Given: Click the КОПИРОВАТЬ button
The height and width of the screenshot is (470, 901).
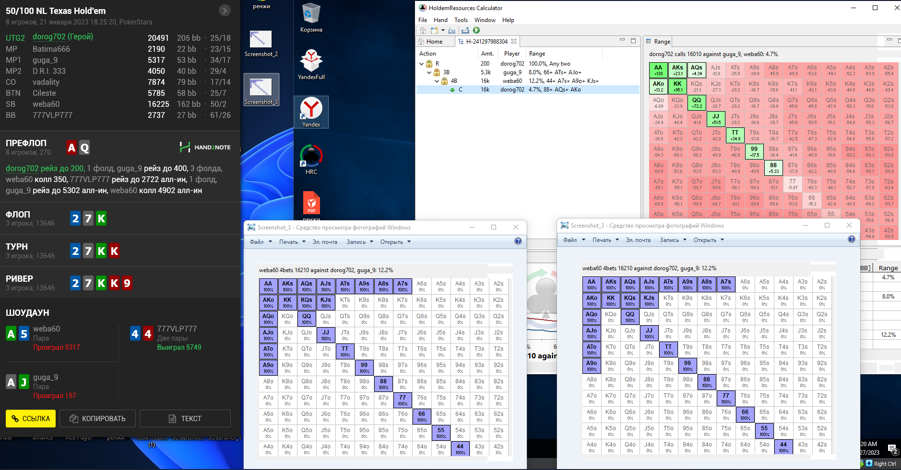Looking at the screenshot, I should [97, 418].
